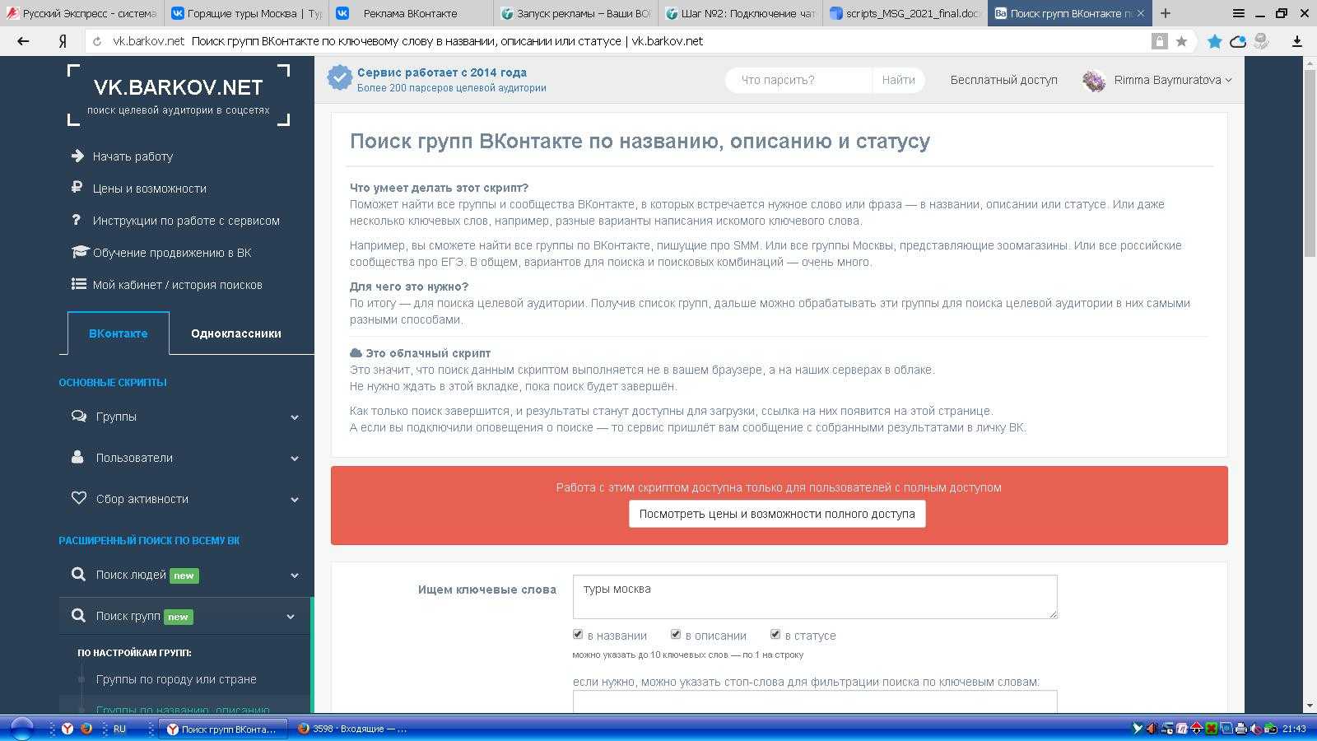1317x741 pixels.
Task: Open the 'Поиск групп ВКонта...' taskbar button
Action: 222,729
